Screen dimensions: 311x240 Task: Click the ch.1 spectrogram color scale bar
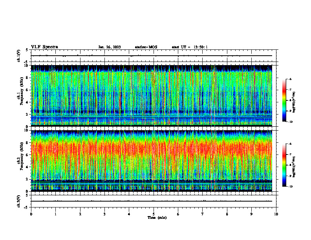point(284,100)
